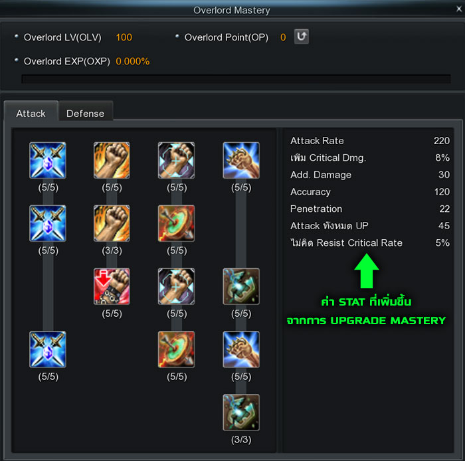The width and height of the screenshot is (465, 461).
Task: Click the Attack Rate stat row
Action: (x=370, y=141)
